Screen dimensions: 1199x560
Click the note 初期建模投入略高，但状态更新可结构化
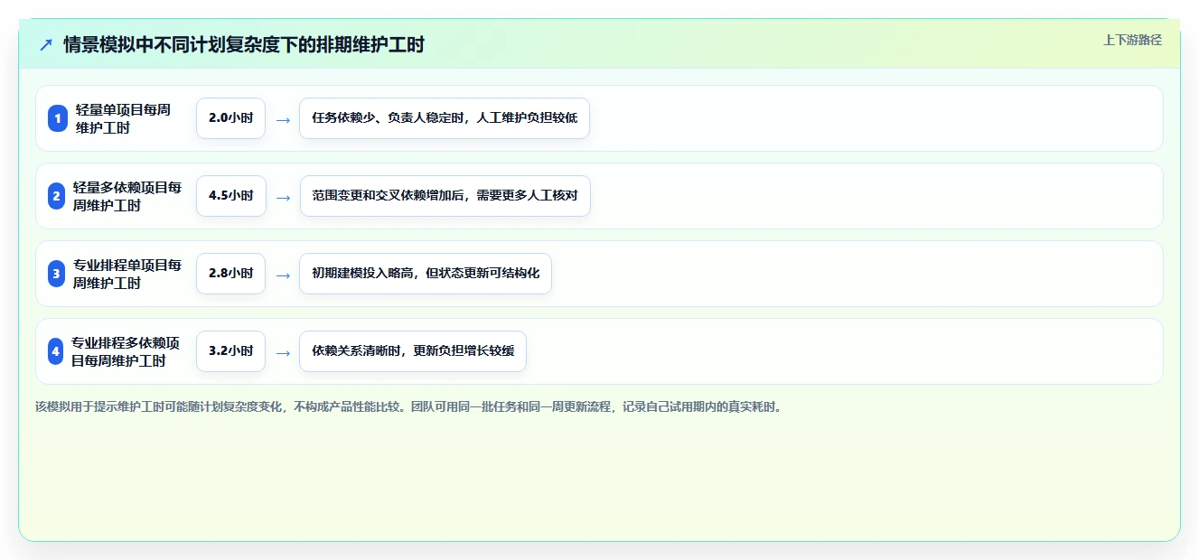coord(426,274)
